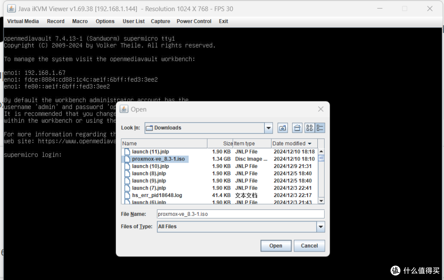
Task: Click the launch (11).jnlp file icon
Action: click(127, 152)
